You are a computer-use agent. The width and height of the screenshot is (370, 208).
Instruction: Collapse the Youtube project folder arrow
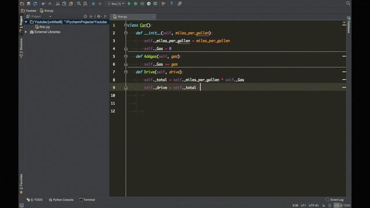pos(26,22)
